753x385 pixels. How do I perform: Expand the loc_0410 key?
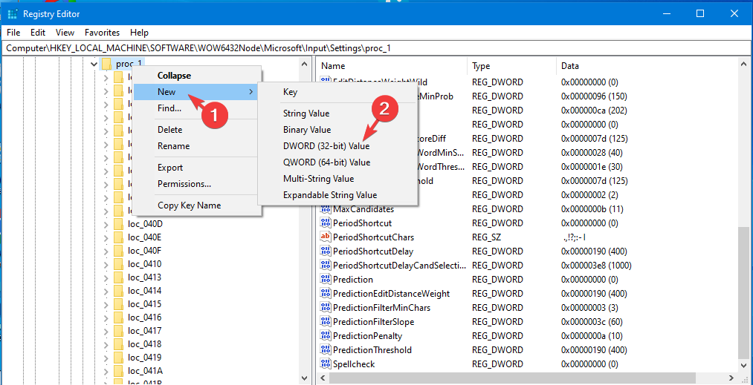click(106, 264)
